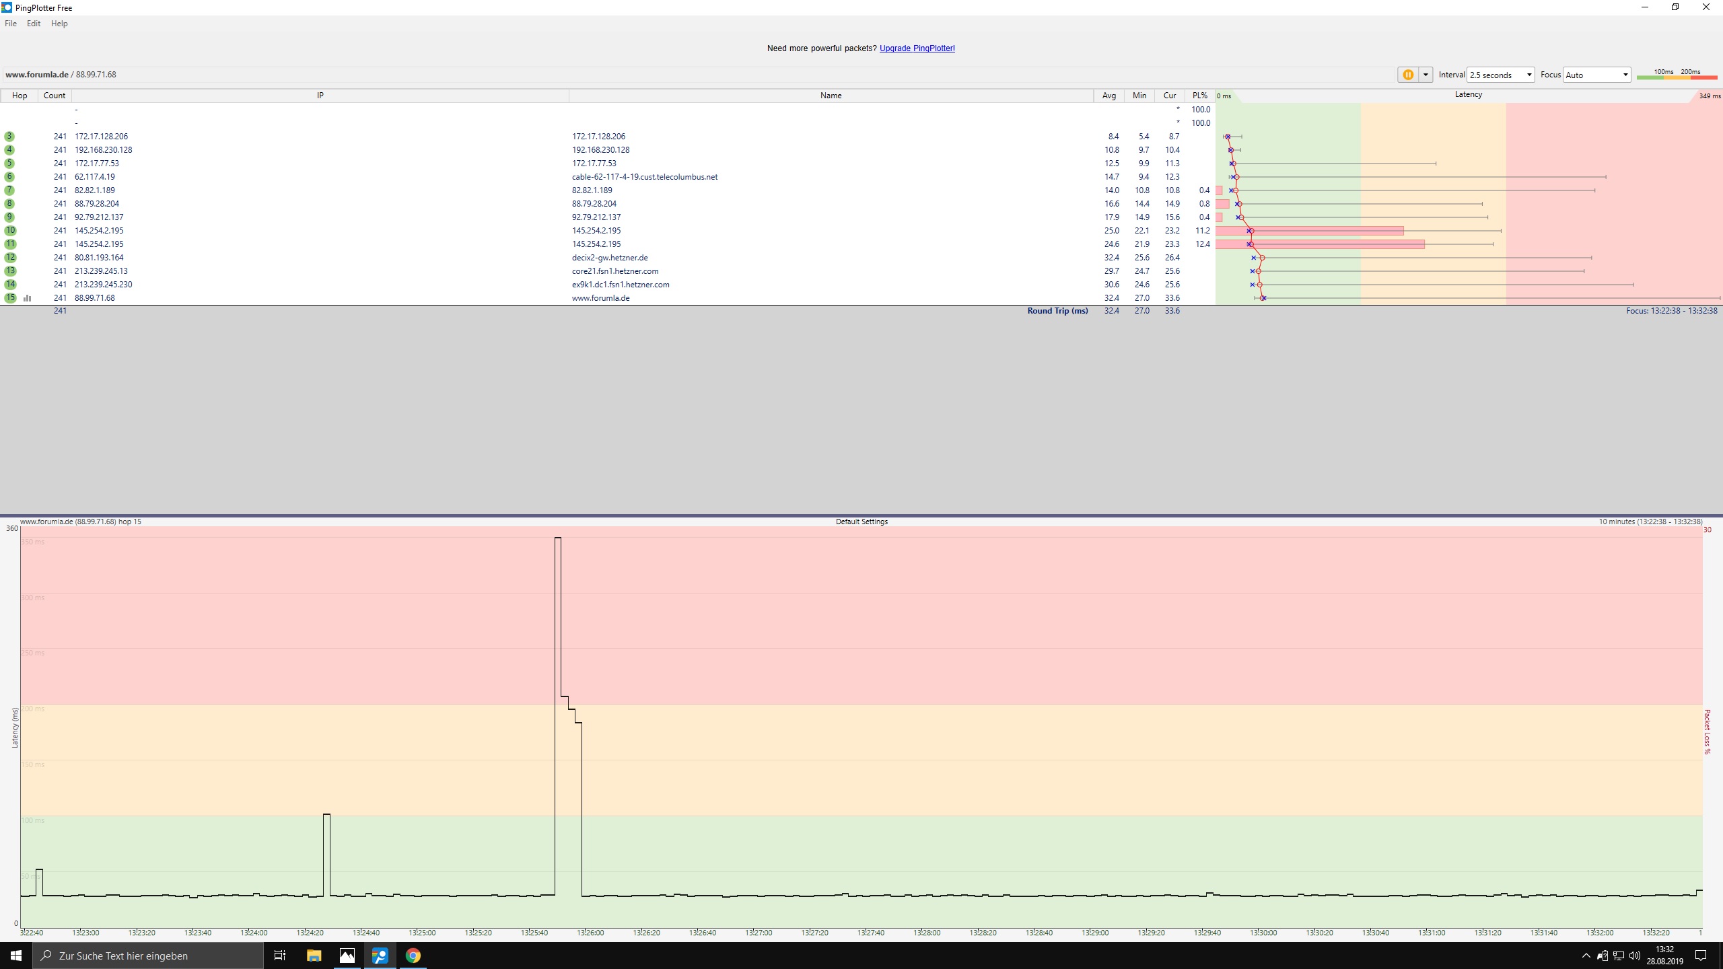Open the network status tray icon

[1619, 956]
